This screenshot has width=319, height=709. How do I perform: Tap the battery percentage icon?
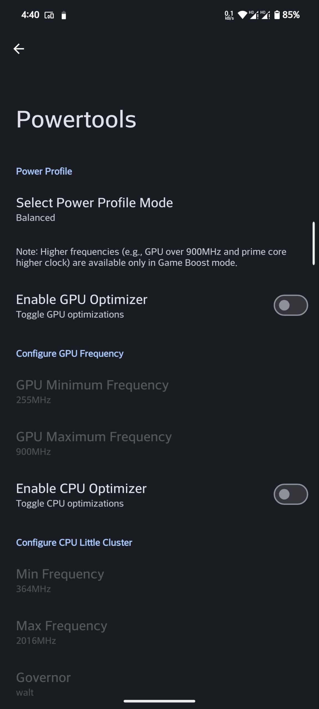coord(287,15)
